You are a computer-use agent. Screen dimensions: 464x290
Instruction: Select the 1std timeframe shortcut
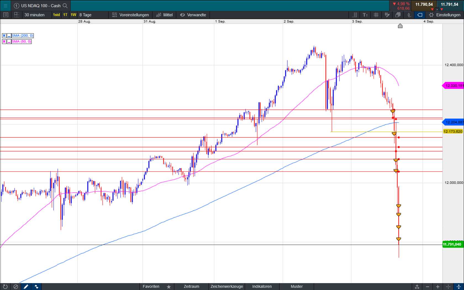[56, 15]
